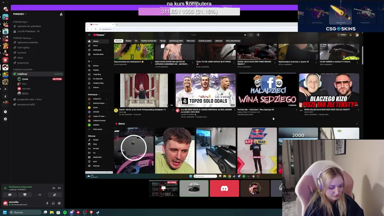Viewport: 384px width, 216px height.
Task: Open the TOP20 SOLO GOALS video thumbnail
Action: click(205, 90)
